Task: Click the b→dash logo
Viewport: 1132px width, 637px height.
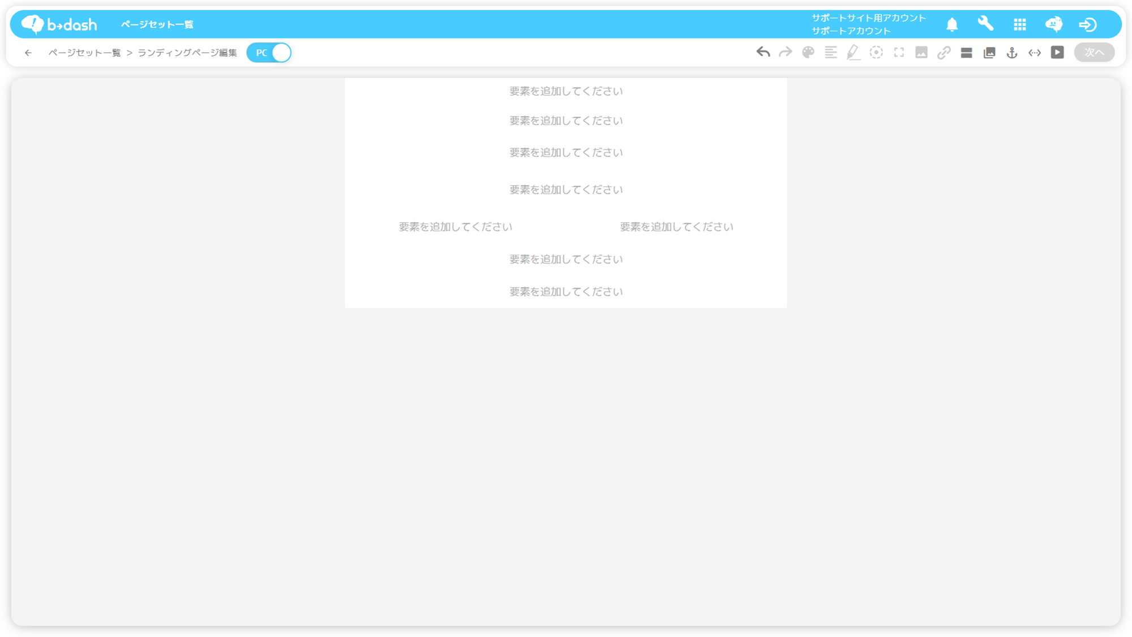Action: [x=59, y=24]
